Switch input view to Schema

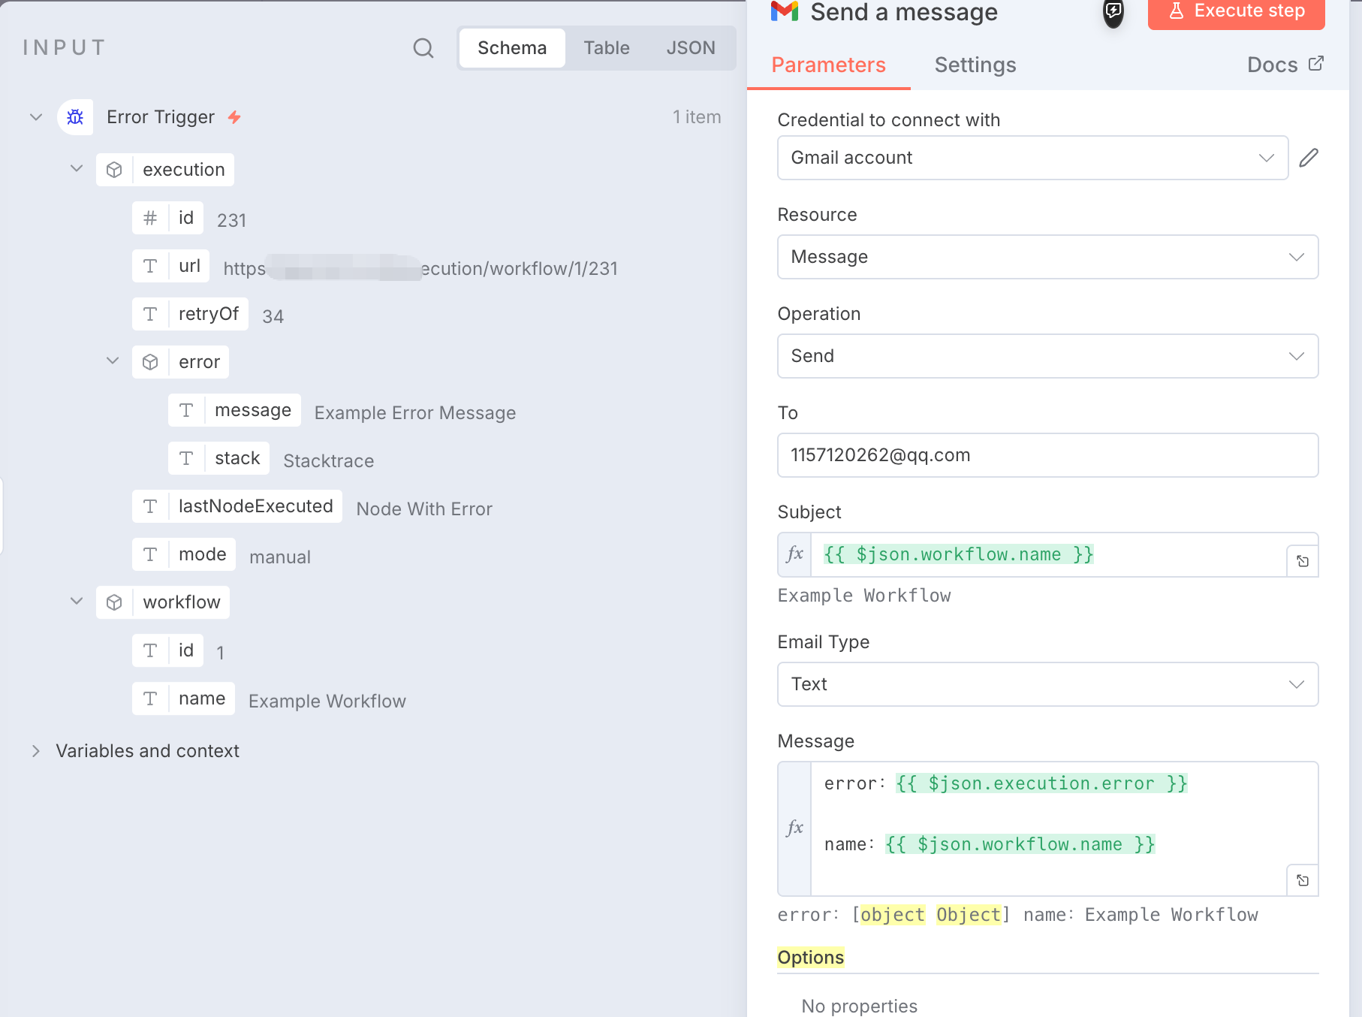(512, 48)
